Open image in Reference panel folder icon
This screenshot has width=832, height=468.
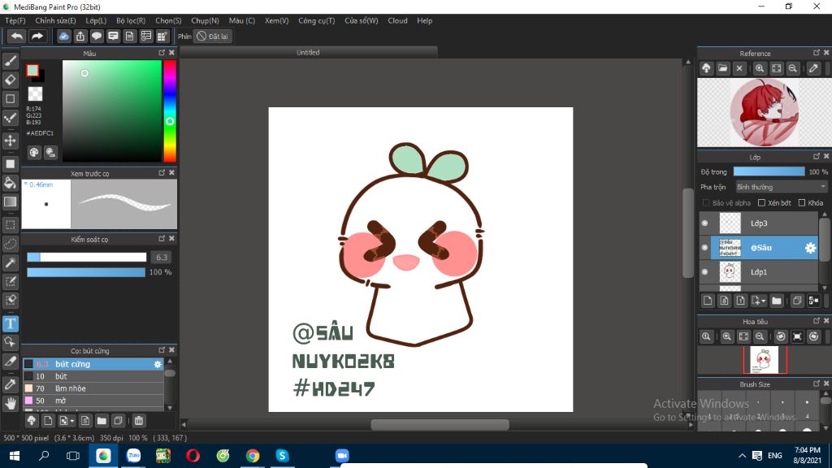722,68
